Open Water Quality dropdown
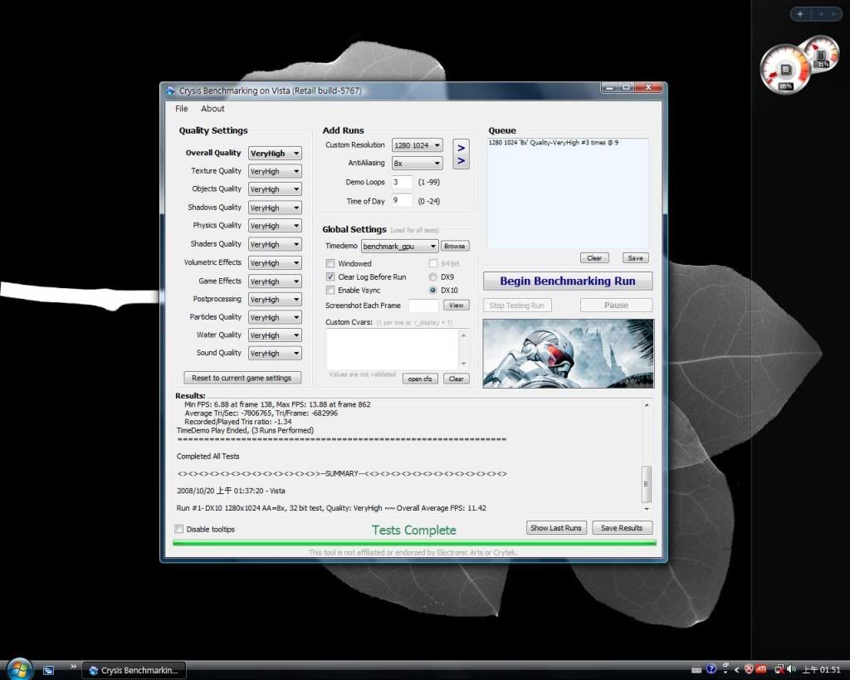Screen dimensions: 850x680 [275, 335]
